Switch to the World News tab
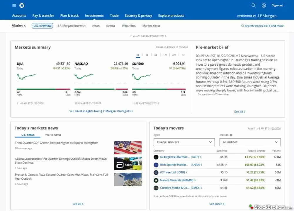294x211 pixels. 53,135
